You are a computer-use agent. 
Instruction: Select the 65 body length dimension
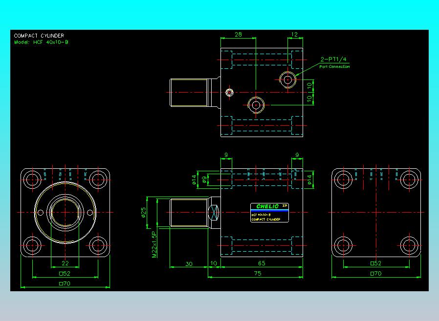(262, 263)
